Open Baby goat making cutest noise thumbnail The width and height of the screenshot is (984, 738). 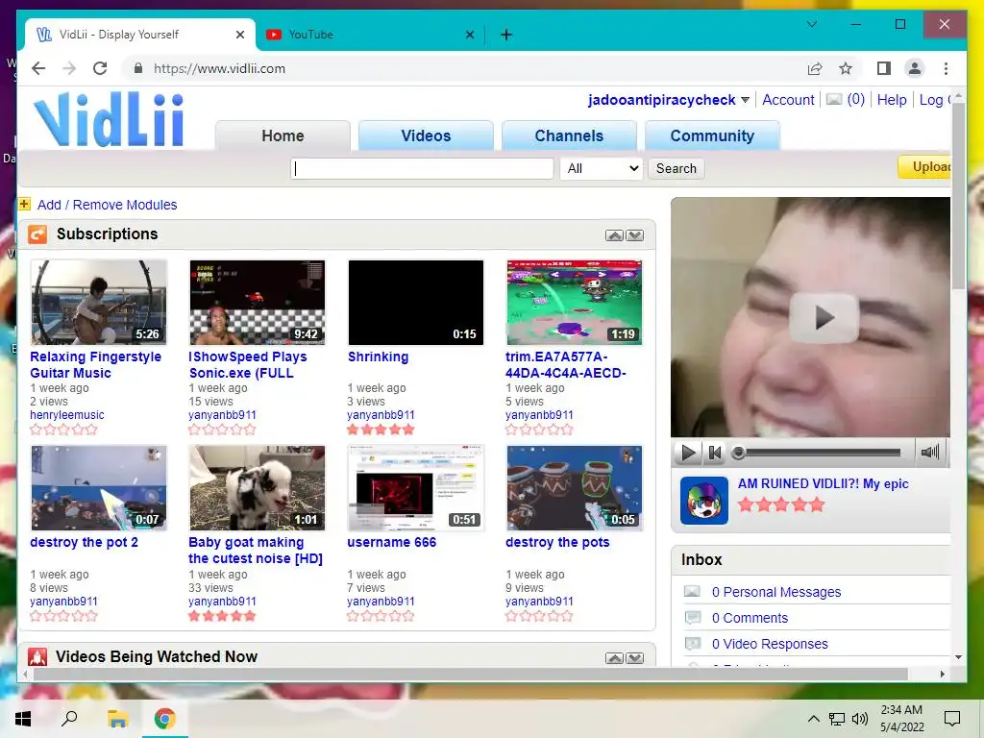point(258,487)
